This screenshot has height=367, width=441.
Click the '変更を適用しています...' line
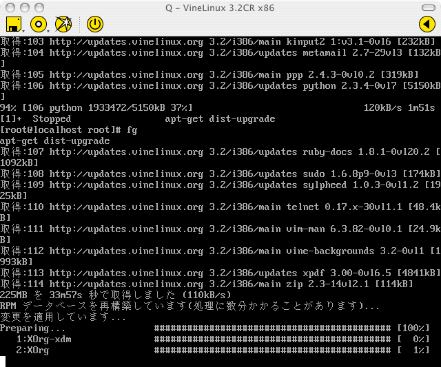(63, 317)
